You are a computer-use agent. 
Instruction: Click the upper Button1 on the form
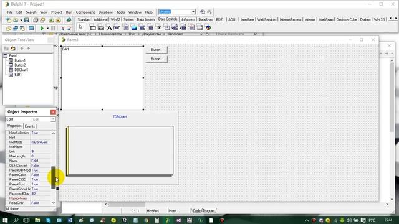point(156,50)
